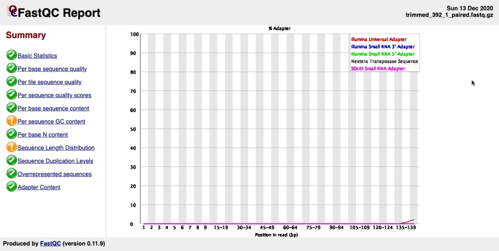Image resolution: width=499 pixels, height=251 pixels.
Task: Click the orange warning icon beside Per sequence GC content
Action: coord(11,120)
